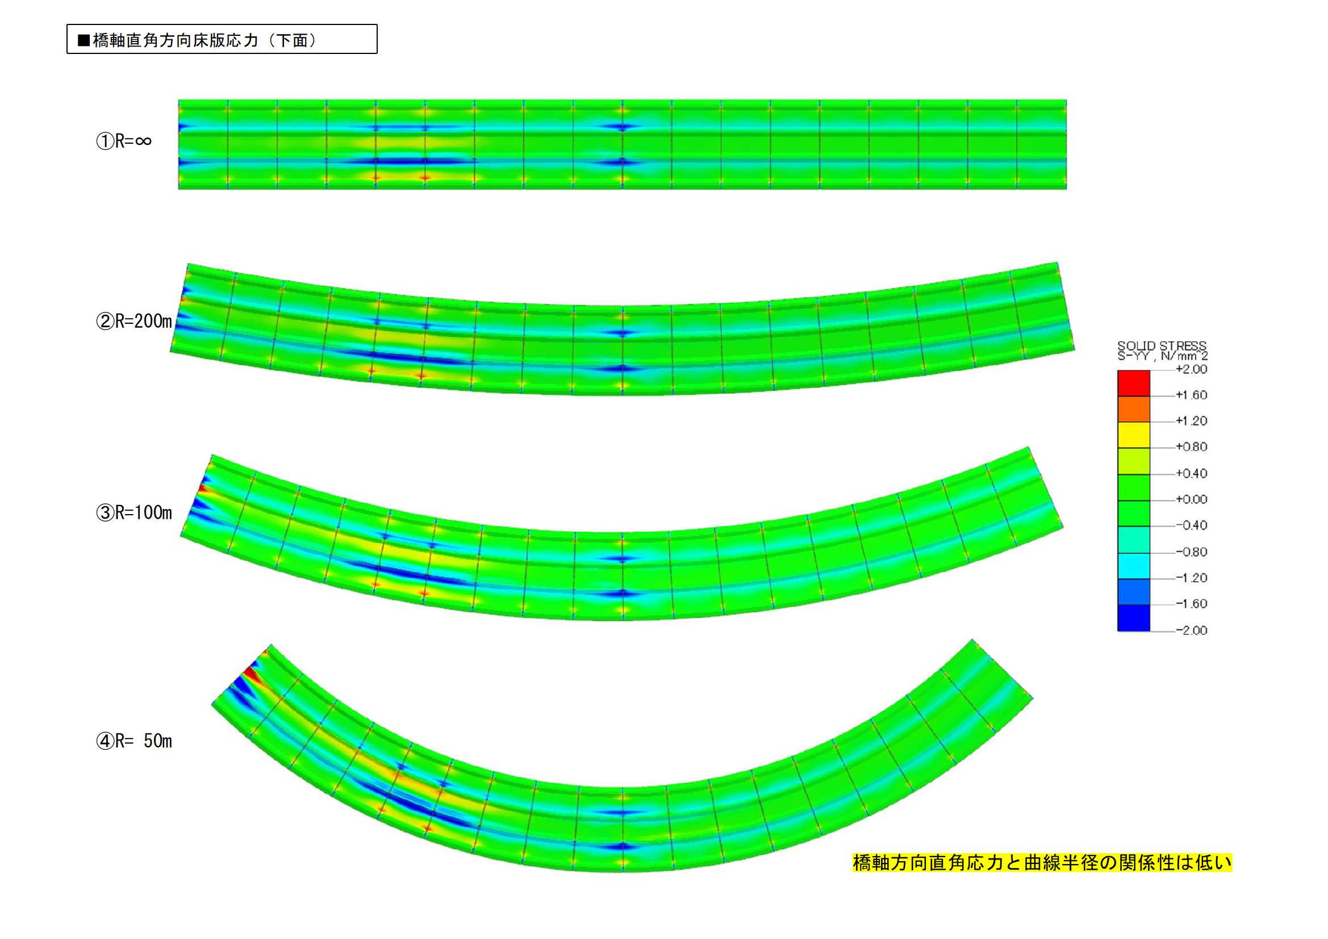Click the yellow-green swatch above +0.40
Image resolution: width=1328 pixels, height=939 pixels.
click(x=1133, y=461)
